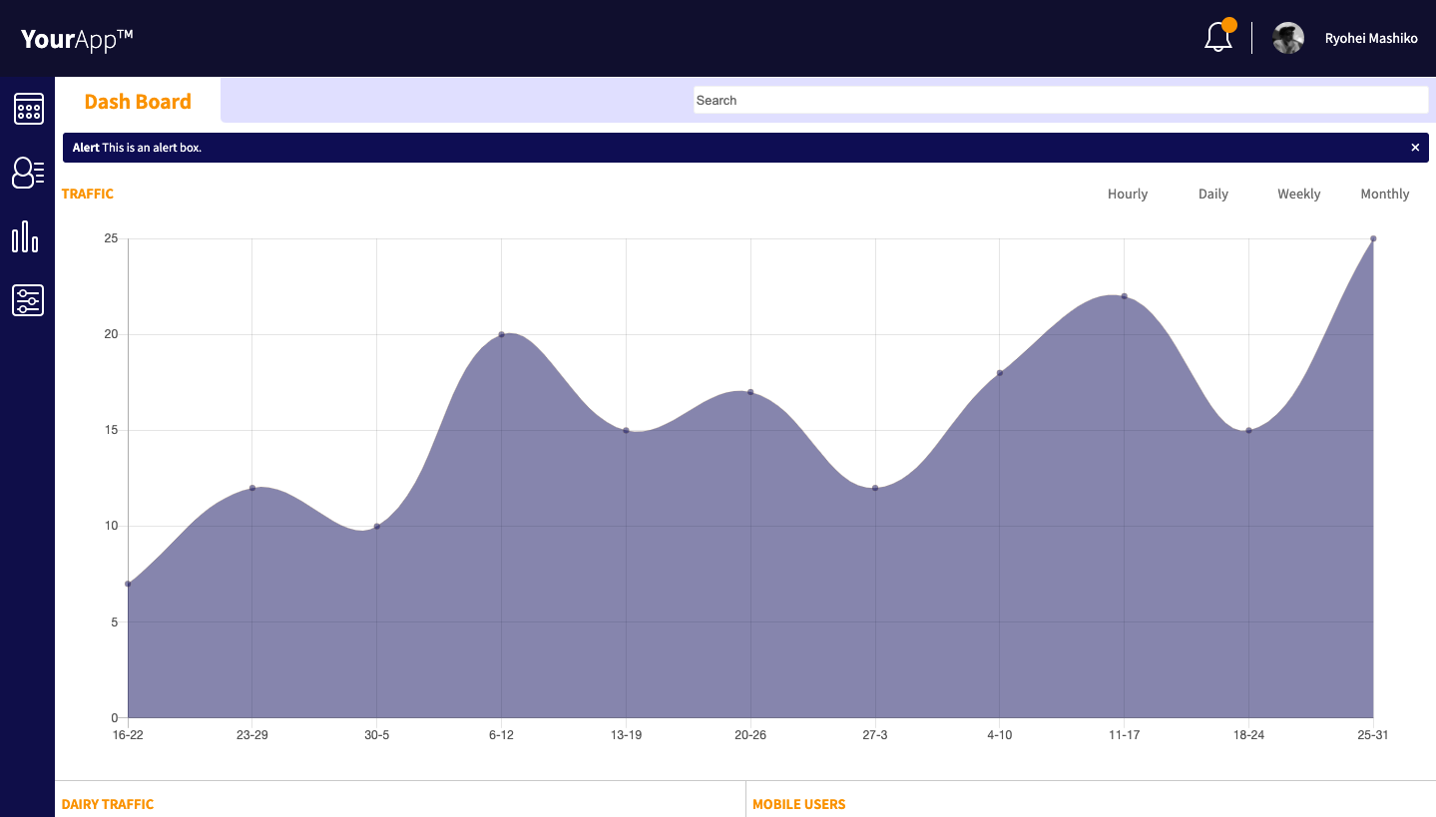Switch traffic chart to Monthly
Viewport: 1436px width, 817px height.
click(1385, 195)
